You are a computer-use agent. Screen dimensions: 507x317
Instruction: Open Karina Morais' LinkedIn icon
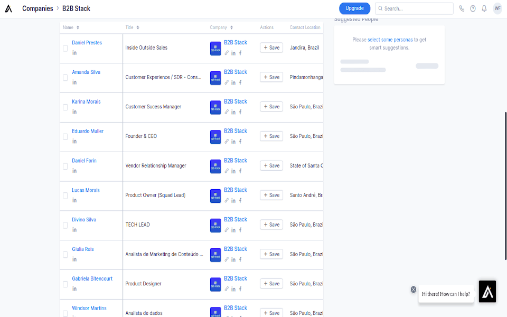click(x=74, y=111)
